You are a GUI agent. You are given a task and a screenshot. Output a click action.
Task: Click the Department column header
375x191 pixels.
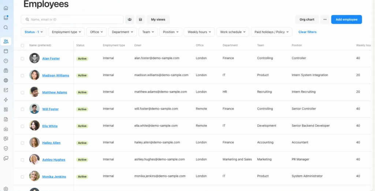coord(230,45)
